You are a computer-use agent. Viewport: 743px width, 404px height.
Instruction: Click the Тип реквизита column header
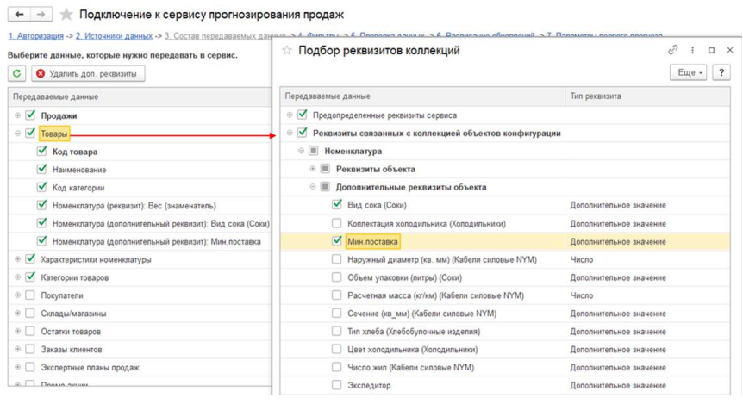pyautogui.click(x=596, y=96)
